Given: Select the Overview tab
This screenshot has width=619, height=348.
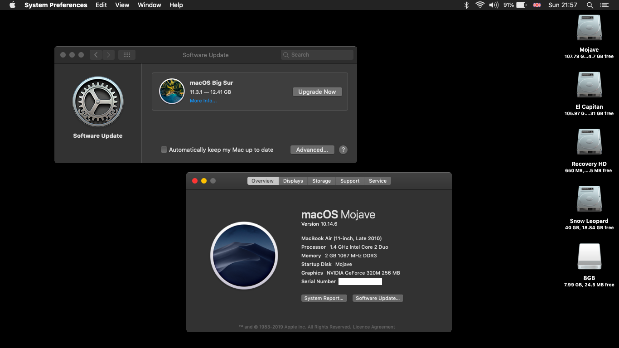Looking at the screenshot, I should [263, 181].
